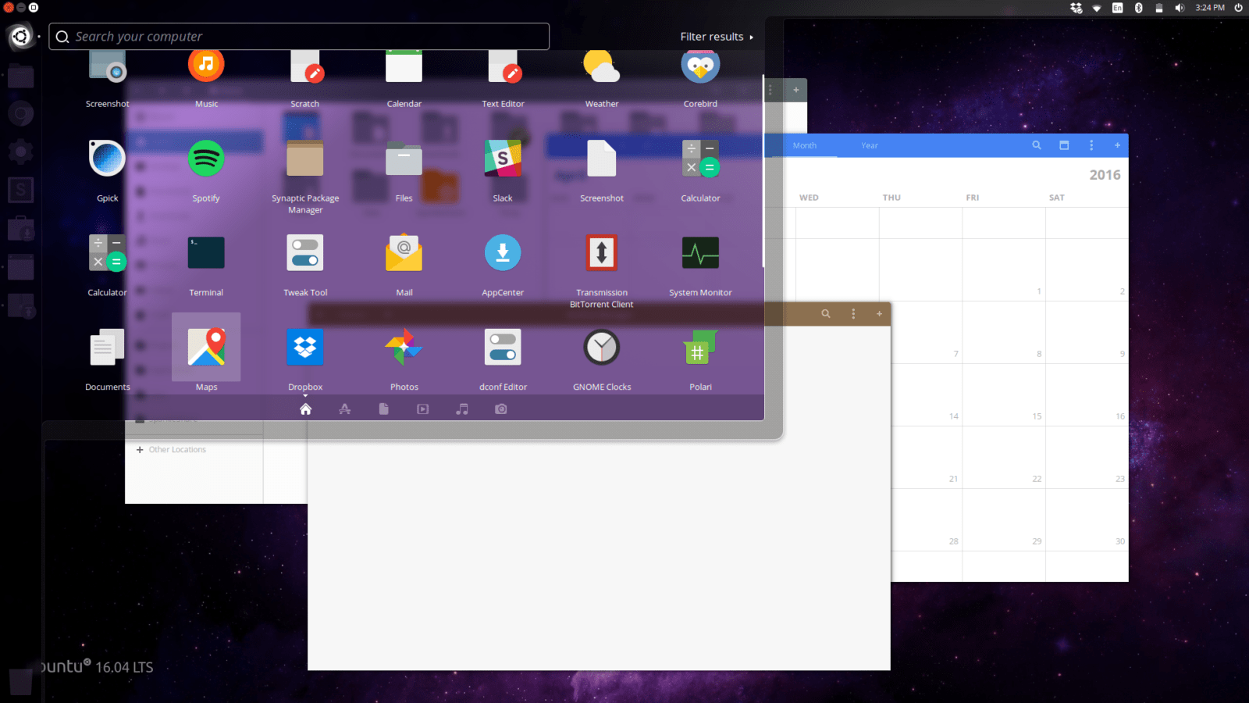Open System Monitor
The width and height of the screenshot is (1249, 703).
coord(699,252)
